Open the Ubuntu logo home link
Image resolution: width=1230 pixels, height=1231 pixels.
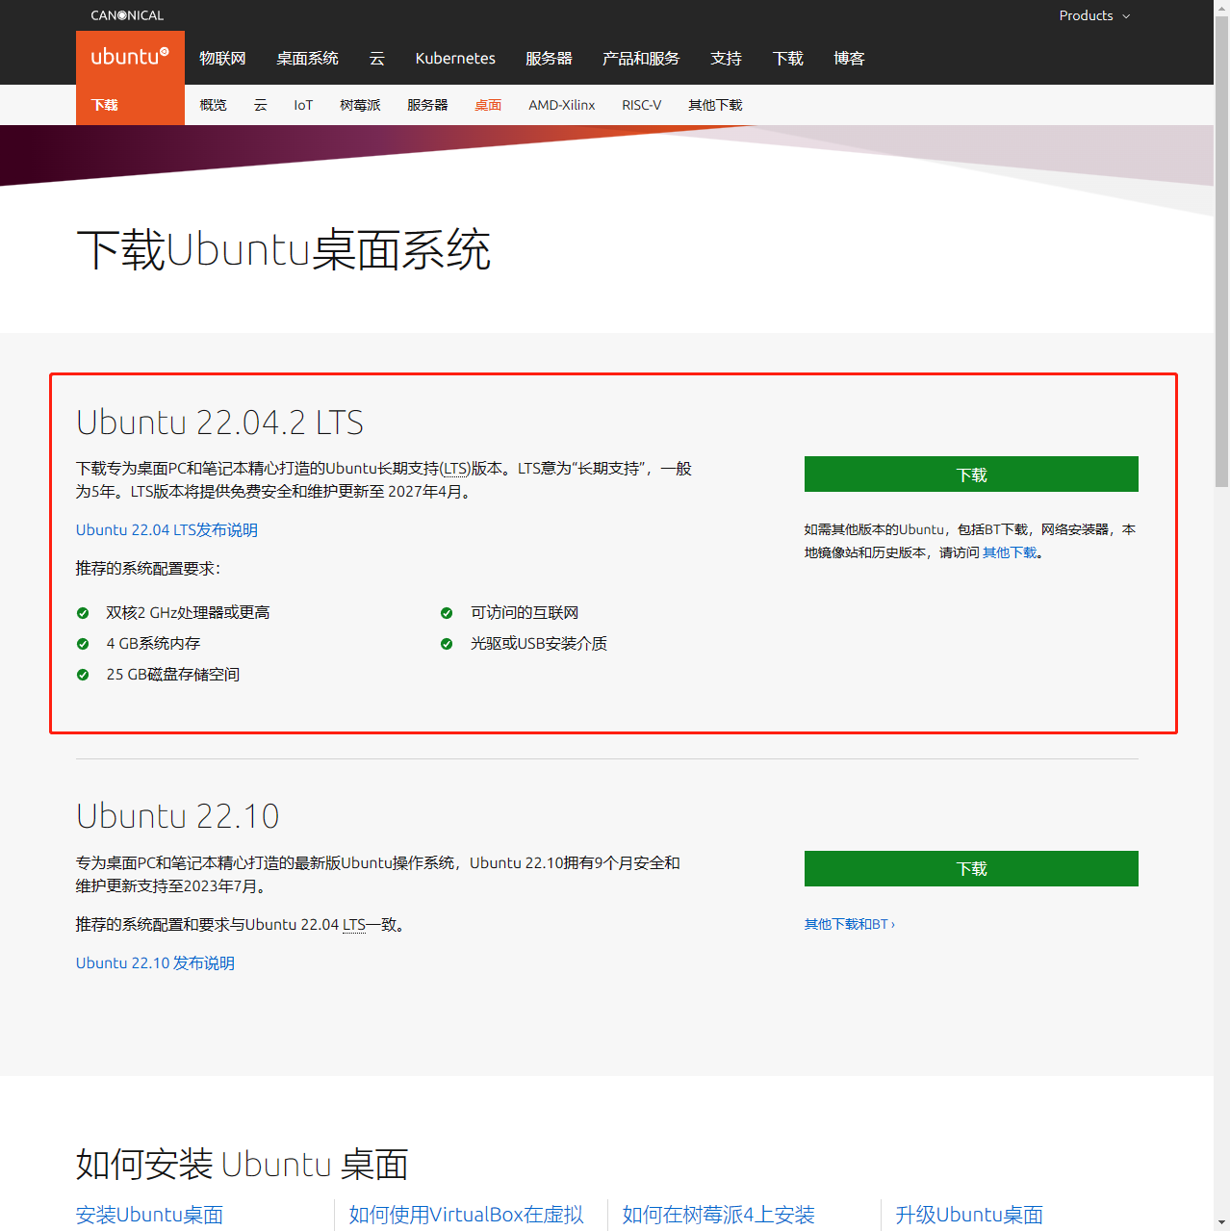130,58
